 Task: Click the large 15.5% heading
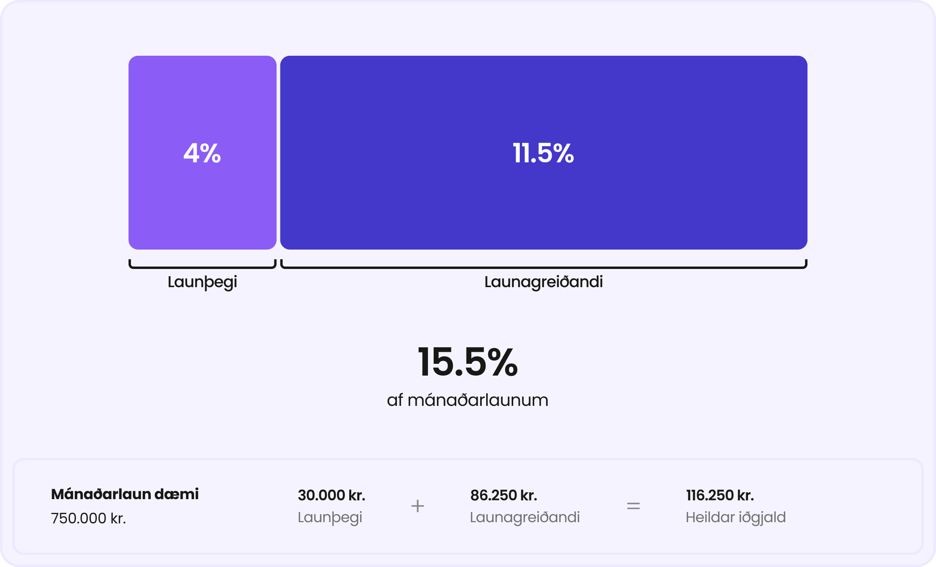click(468, 362)
